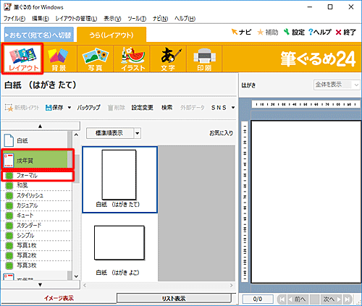The width and height of the screenshot is (362, 306).
Task: Open the ツール(T) menu
Action: click(x=137, y=19)
